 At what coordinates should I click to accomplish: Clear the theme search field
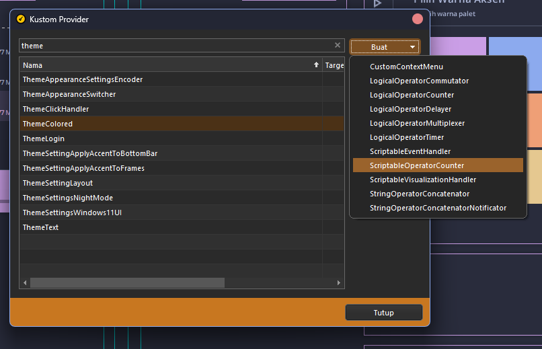point(338,46)
